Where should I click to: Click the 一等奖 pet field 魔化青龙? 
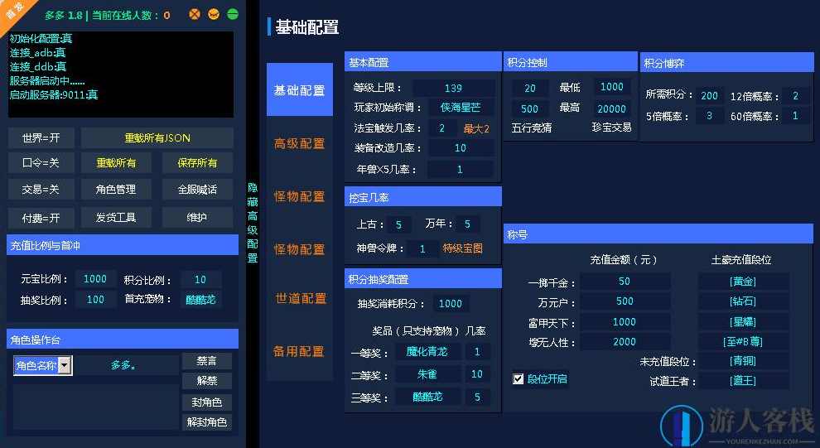tap(427, 352)
